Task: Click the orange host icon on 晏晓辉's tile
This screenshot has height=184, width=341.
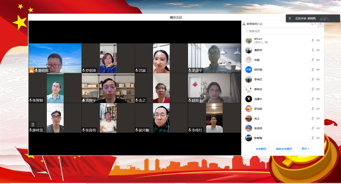Action: [x=31, y=70]
